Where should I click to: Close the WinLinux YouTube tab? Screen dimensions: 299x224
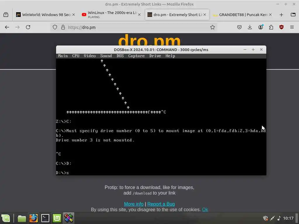pos(139,15)
